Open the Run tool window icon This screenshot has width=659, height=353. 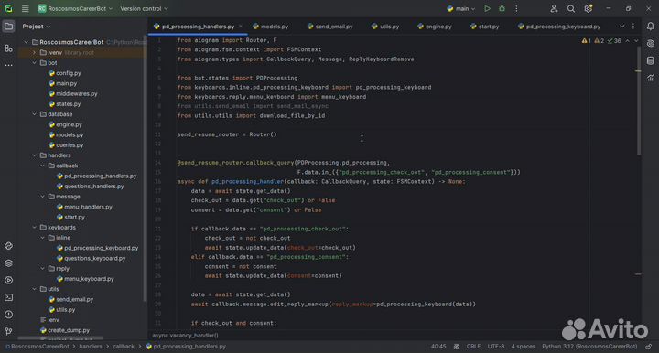8,281
